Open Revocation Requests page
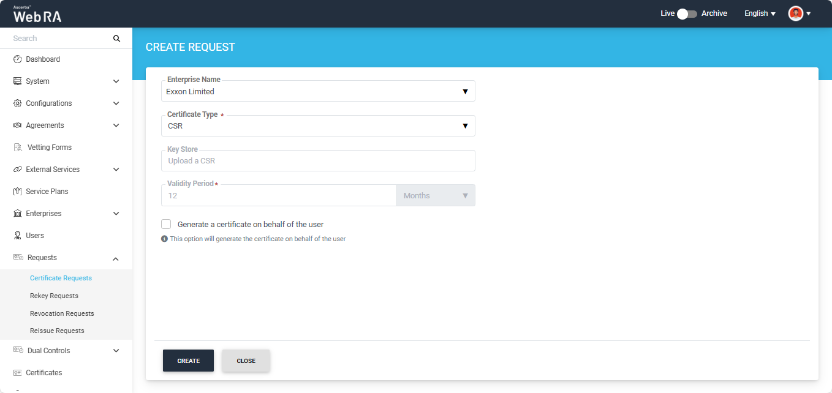 pyautogui.click(x=62, y=313)
